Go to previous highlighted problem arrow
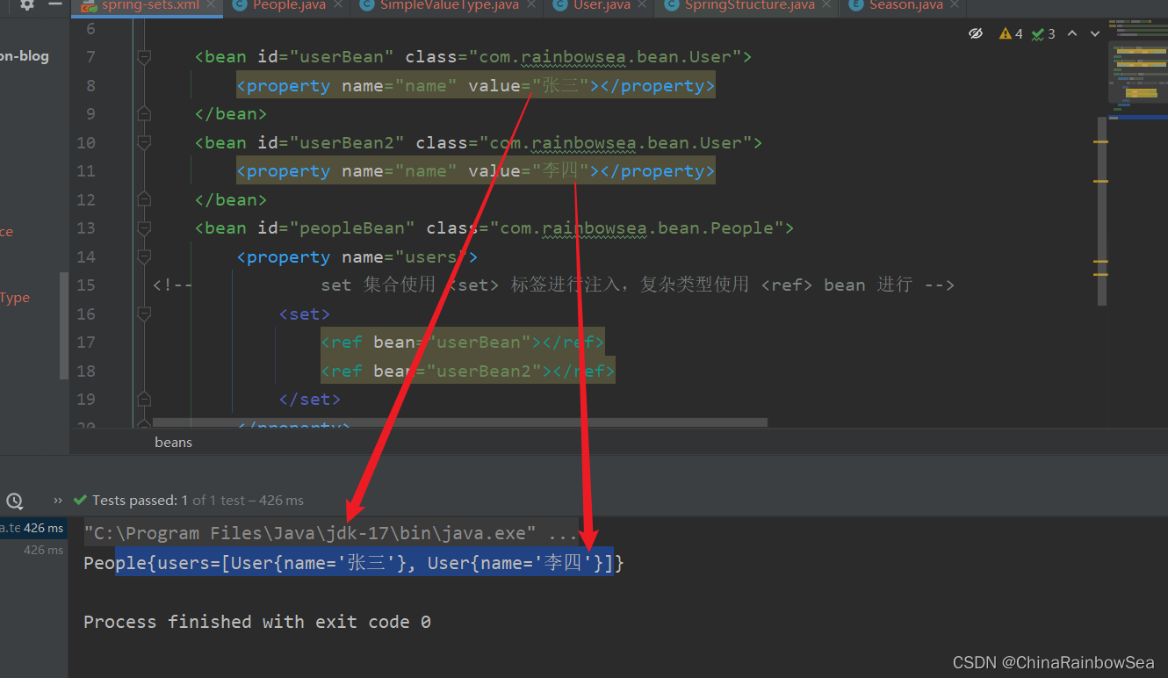Image resolution: width=1168 pixels, height=678 pixels. 1073,33
